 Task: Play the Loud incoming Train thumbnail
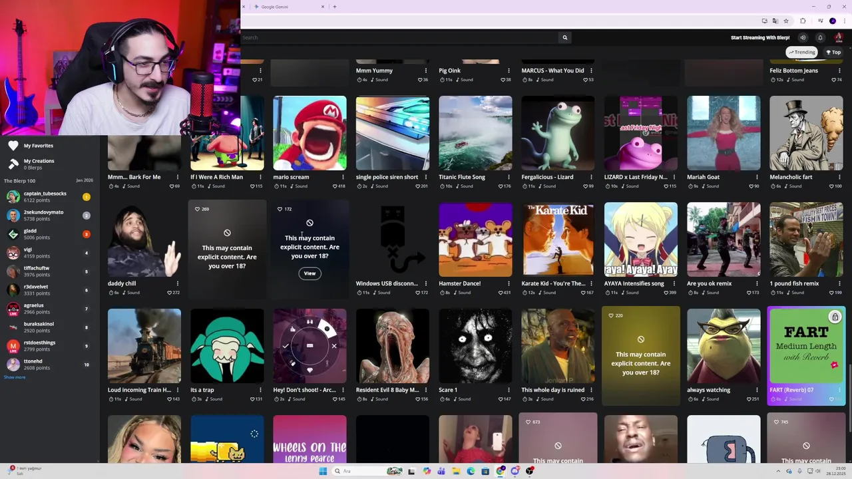click(144, 346)
